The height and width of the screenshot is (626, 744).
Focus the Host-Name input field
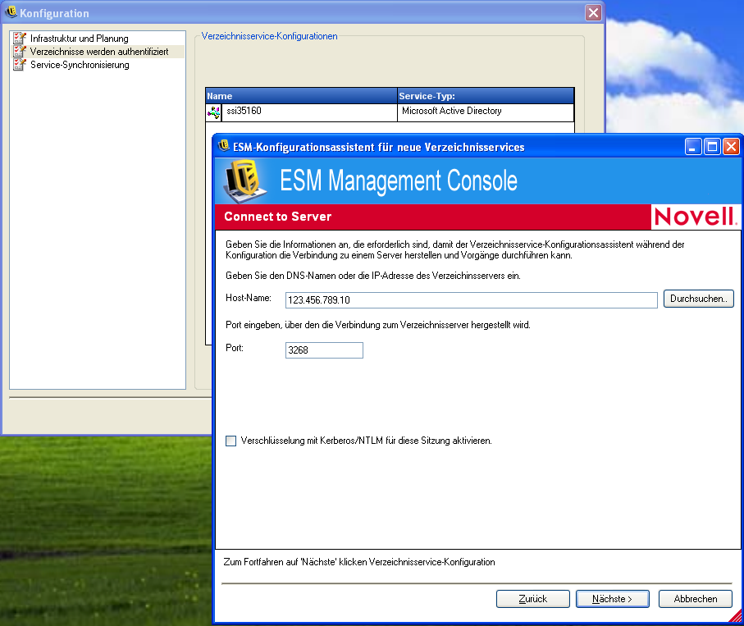[x=471, y=300]
